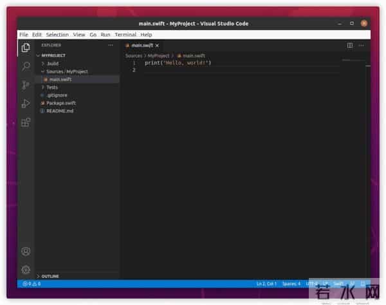Expand the .build folder

click(52, 64)
